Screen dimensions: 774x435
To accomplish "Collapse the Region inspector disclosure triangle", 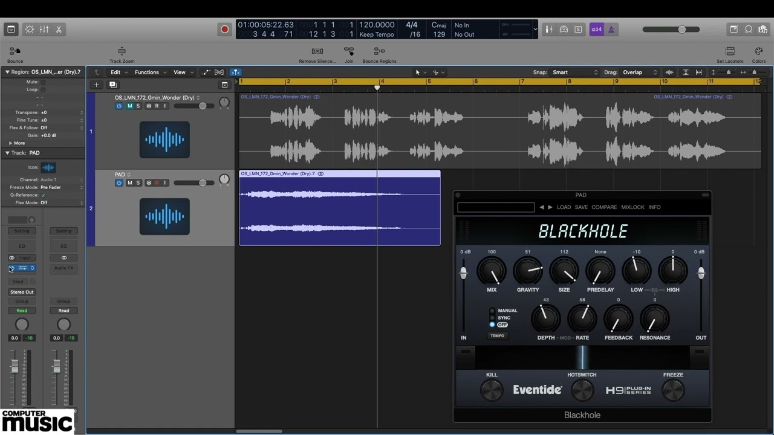I will (x=7, y=72).
